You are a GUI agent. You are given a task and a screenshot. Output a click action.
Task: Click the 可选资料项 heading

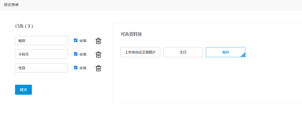point(131,34)
